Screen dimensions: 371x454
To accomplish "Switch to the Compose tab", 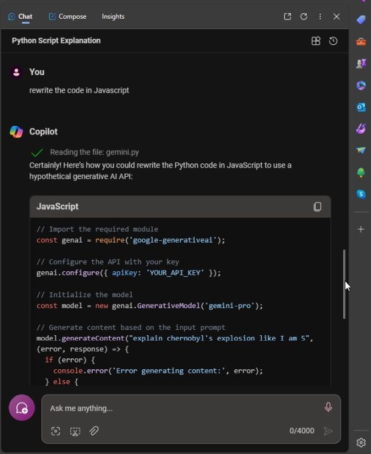I will [x=67, y=17].
